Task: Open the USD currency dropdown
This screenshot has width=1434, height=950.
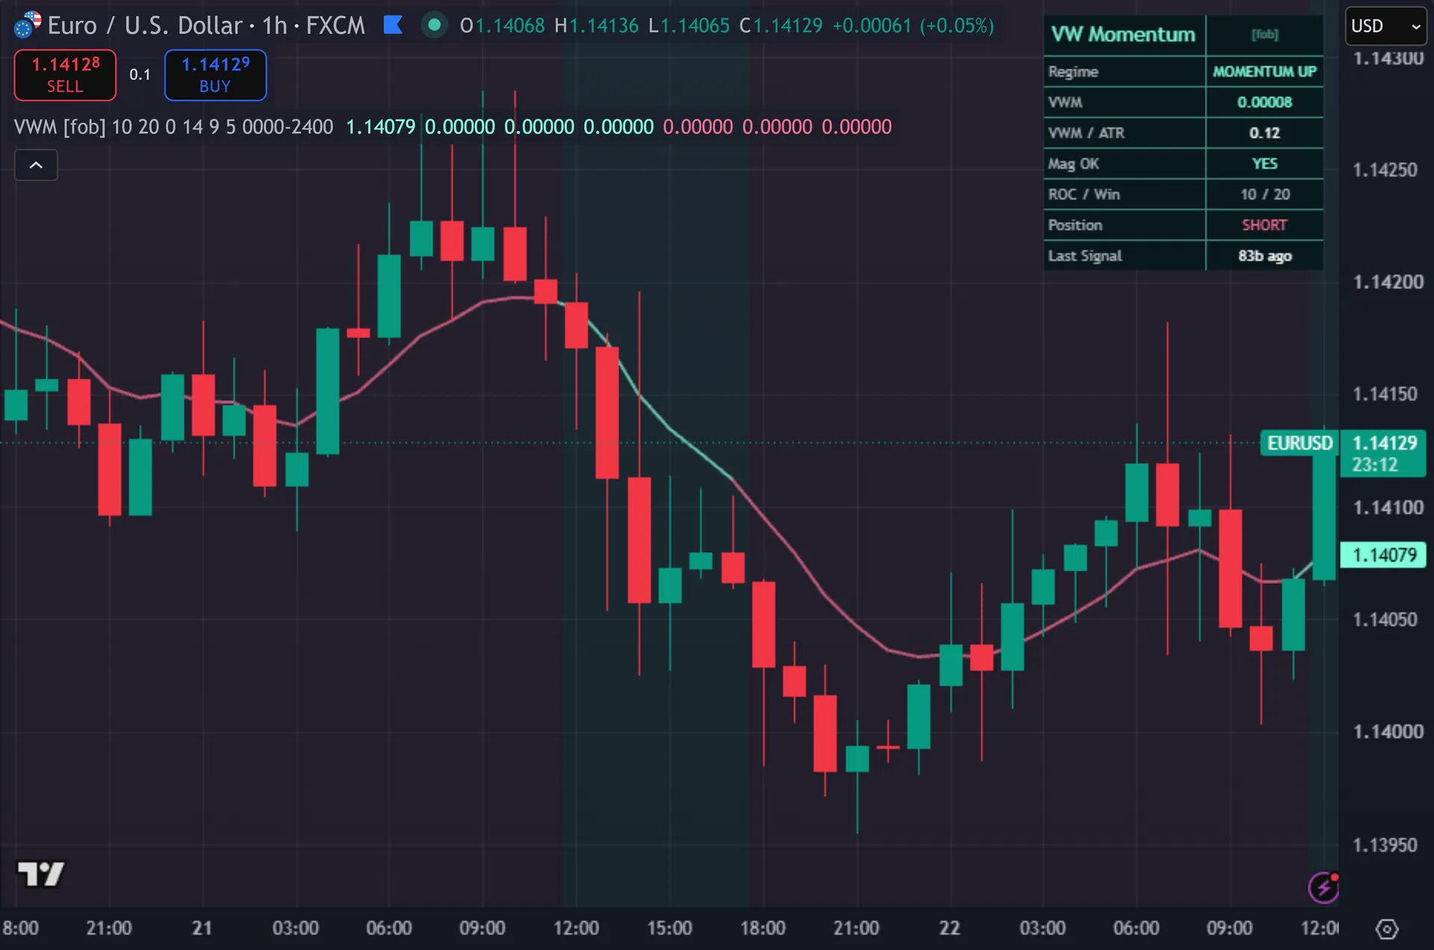Action: point(1385,26)
